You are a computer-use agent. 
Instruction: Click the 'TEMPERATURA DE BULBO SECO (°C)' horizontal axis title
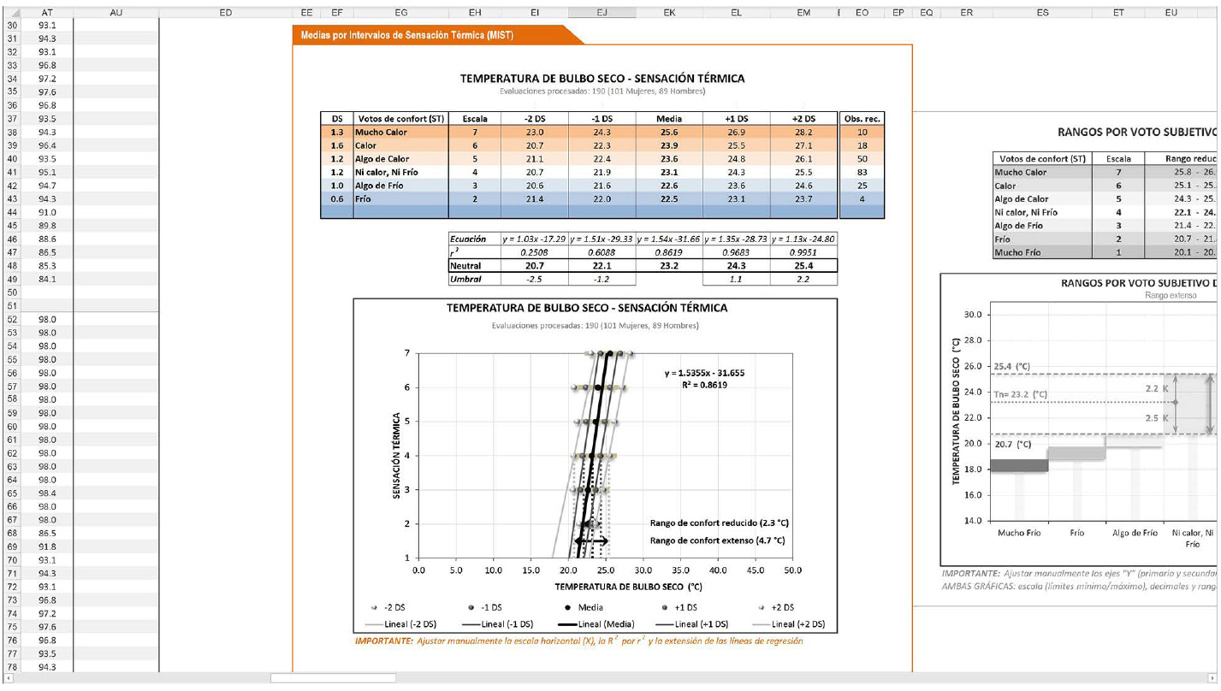tap(628, 588)
